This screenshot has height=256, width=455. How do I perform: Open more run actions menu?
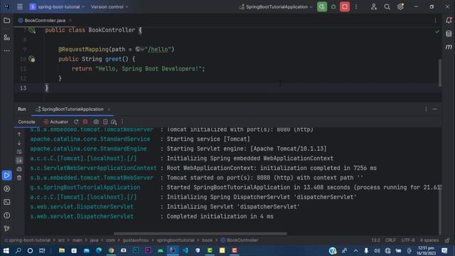356,6
